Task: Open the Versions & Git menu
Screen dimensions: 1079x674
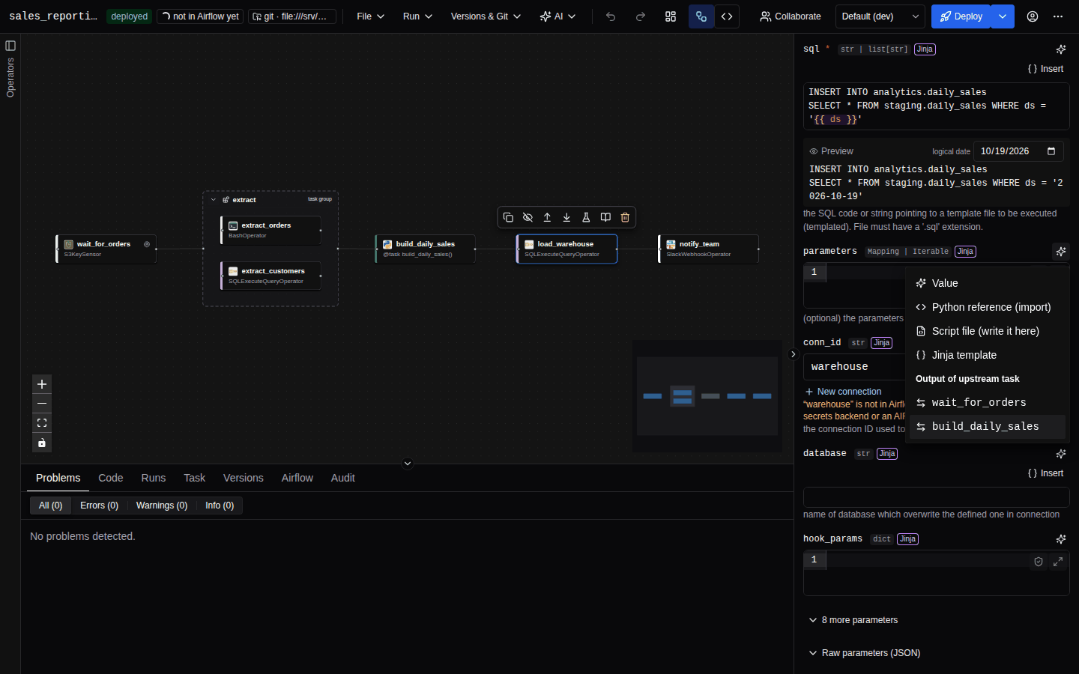Action: click(x=486, y=16)
